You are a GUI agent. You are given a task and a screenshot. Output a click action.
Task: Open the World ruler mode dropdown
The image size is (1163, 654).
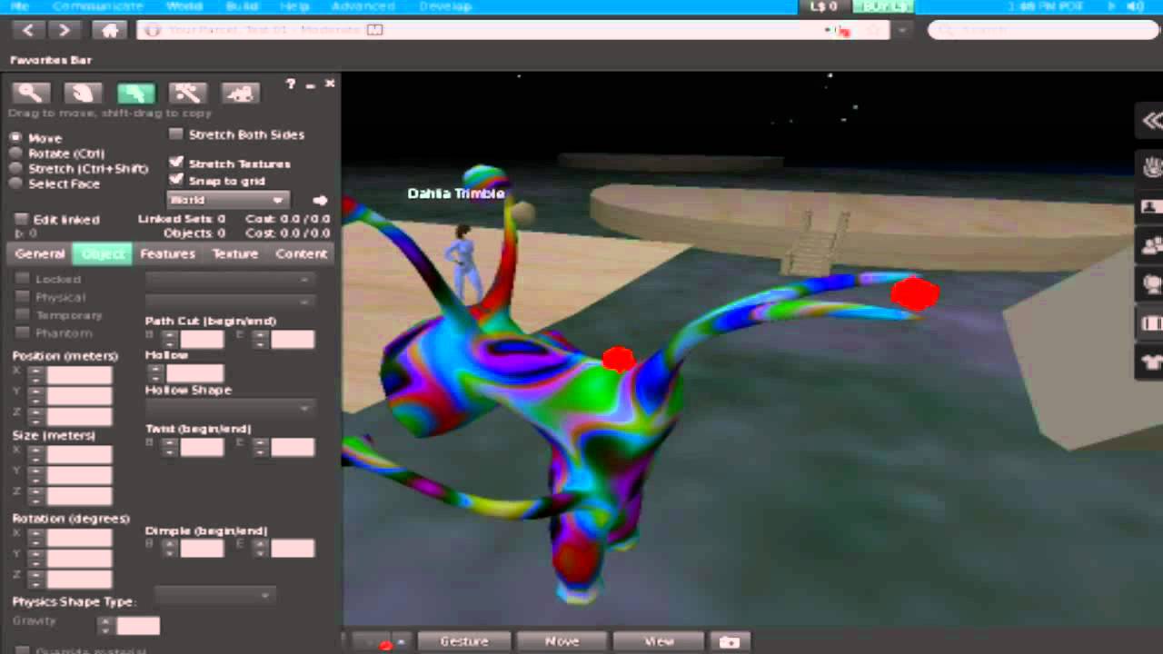coord(227,200)
